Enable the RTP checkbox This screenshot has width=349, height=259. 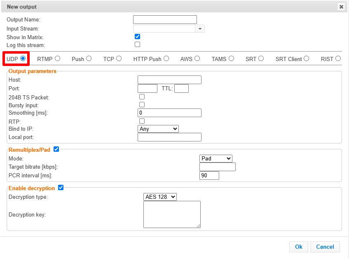[142, 121]
